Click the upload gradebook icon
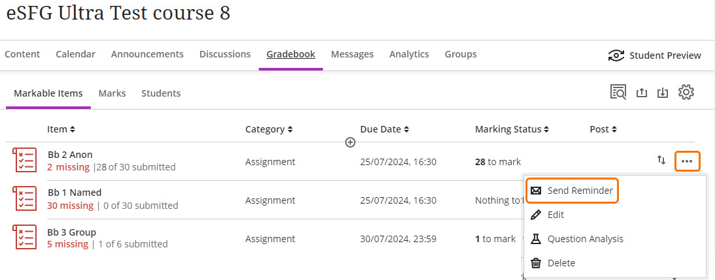The image size is (715, 280). click(x=641, y=93)
